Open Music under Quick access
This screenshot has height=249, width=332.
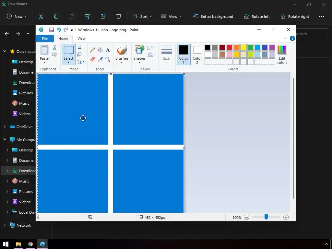[21, 103]
